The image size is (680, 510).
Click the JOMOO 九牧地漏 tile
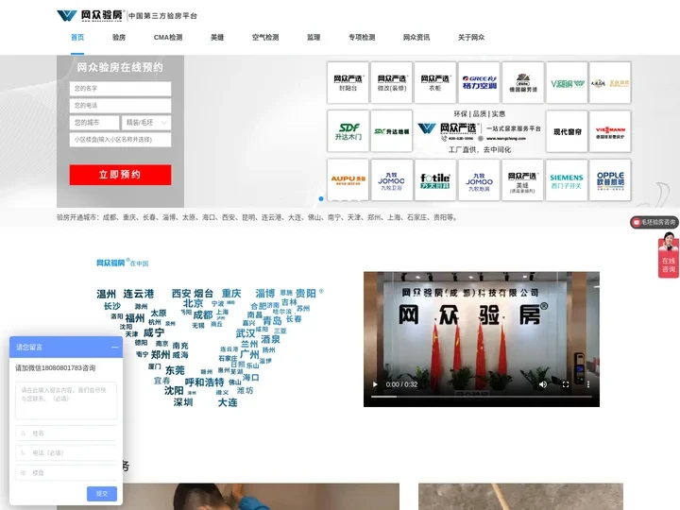pos(479,180)
